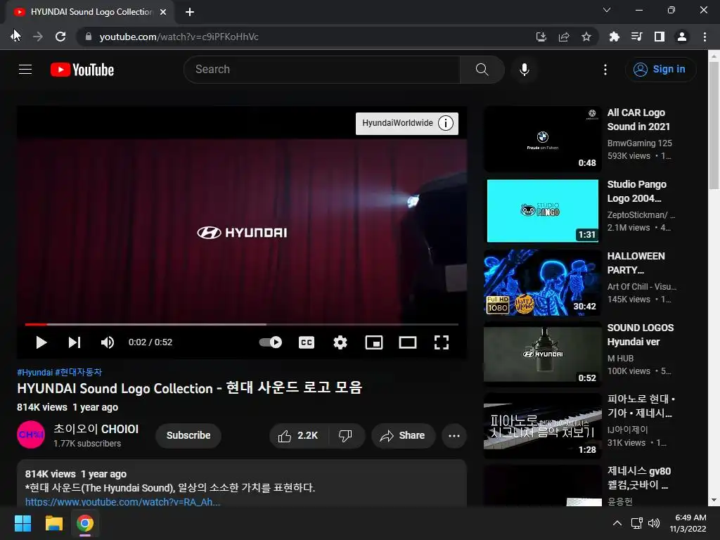The width and height of the screenshot is (720, 540).
Task: Activate miniplayer mode
Action: coord(374,342)
